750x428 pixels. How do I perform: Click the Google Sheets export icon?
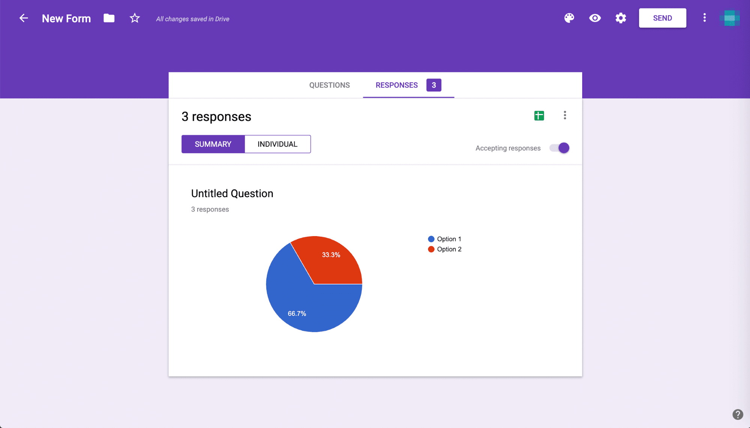pos(539,115)
